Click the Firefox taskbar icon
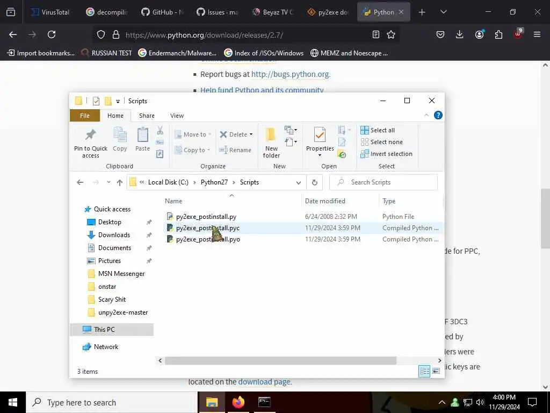This screenshot has height=413, width=550. 238,402
